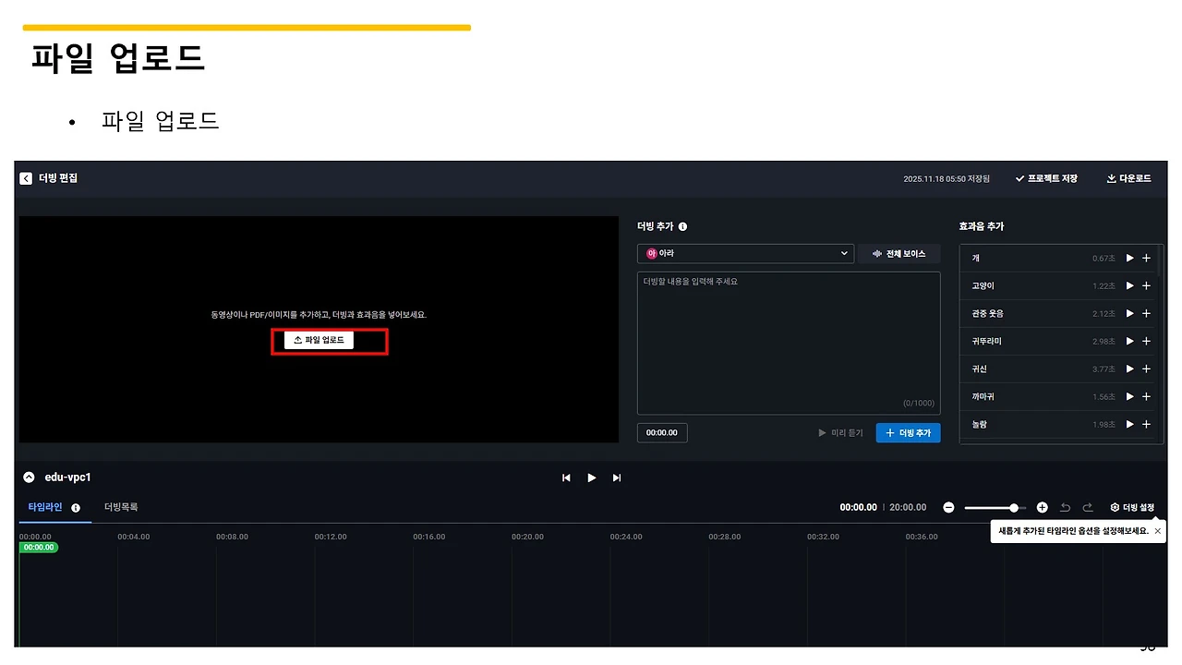Click the timeline zoom slider handle
1182x665 pixels.
pyautogui.click(x=1014, y=507)
